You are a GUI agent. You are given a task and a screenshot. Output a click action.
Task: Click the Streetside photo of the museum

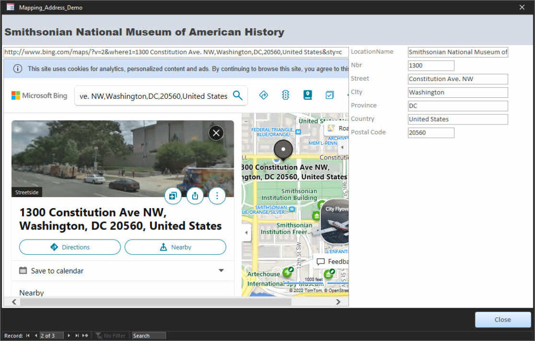pos(123,158)
